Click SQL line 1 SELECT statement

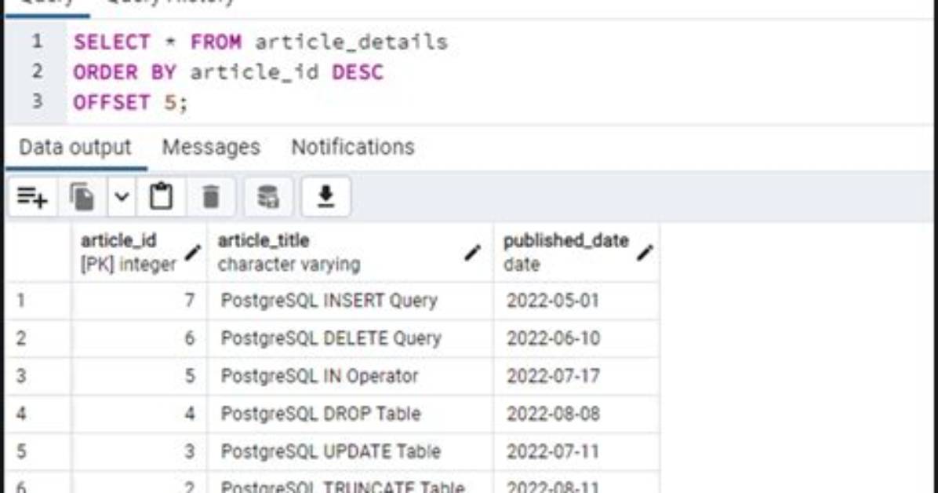(x=260, y=42)
